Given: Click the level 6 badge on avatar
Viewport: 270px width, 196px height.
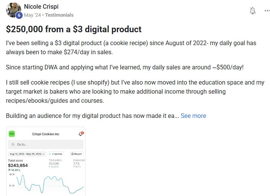Looking at the screenshot, I should coord(19,15).
